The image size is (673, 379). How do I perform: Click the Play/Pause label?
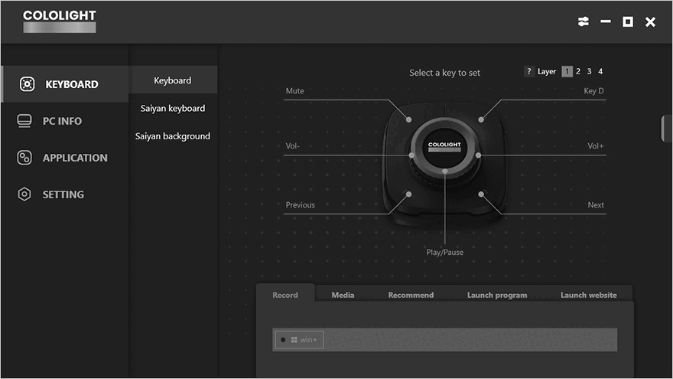(x=444, y=252)
